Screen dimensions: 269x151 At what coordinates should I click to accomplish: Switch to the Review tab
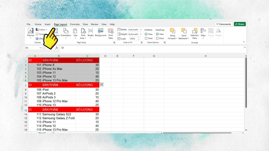94,24
